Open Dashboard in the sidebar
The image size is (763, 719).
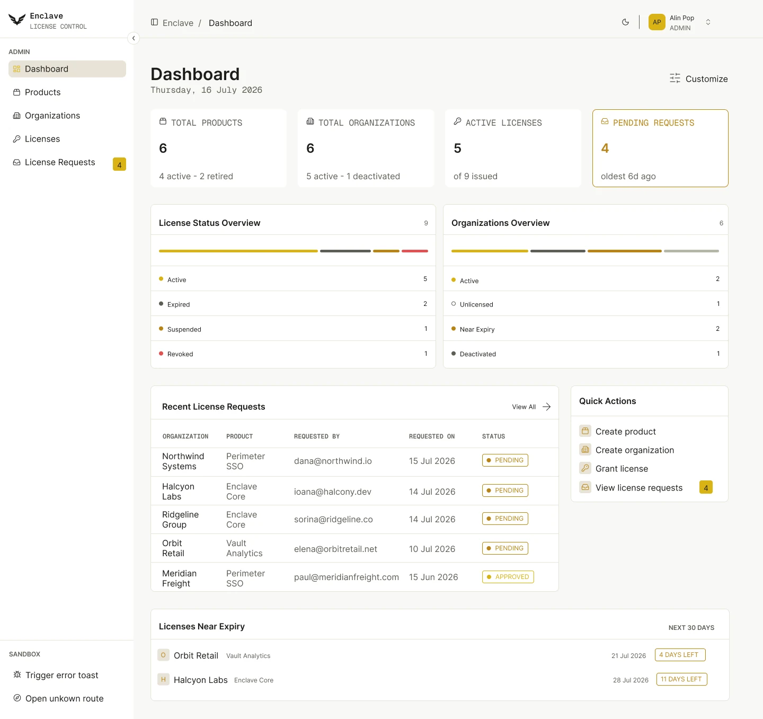(x=67, y=69)
